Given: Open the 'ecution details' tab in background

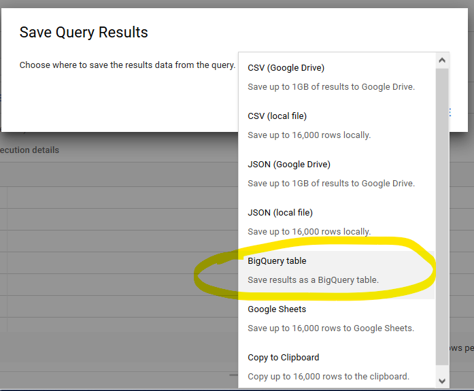Looking at the screenshot, I should point(30,150).
